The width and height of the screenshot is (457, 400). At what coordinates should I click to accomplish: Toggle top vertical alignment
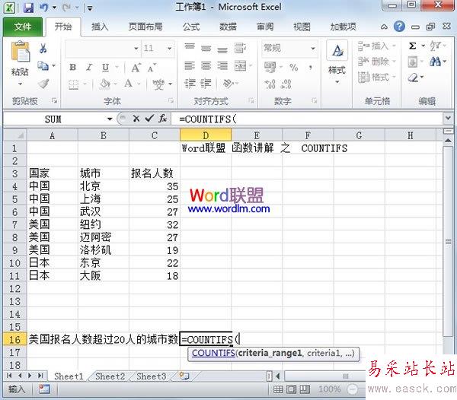190,47
